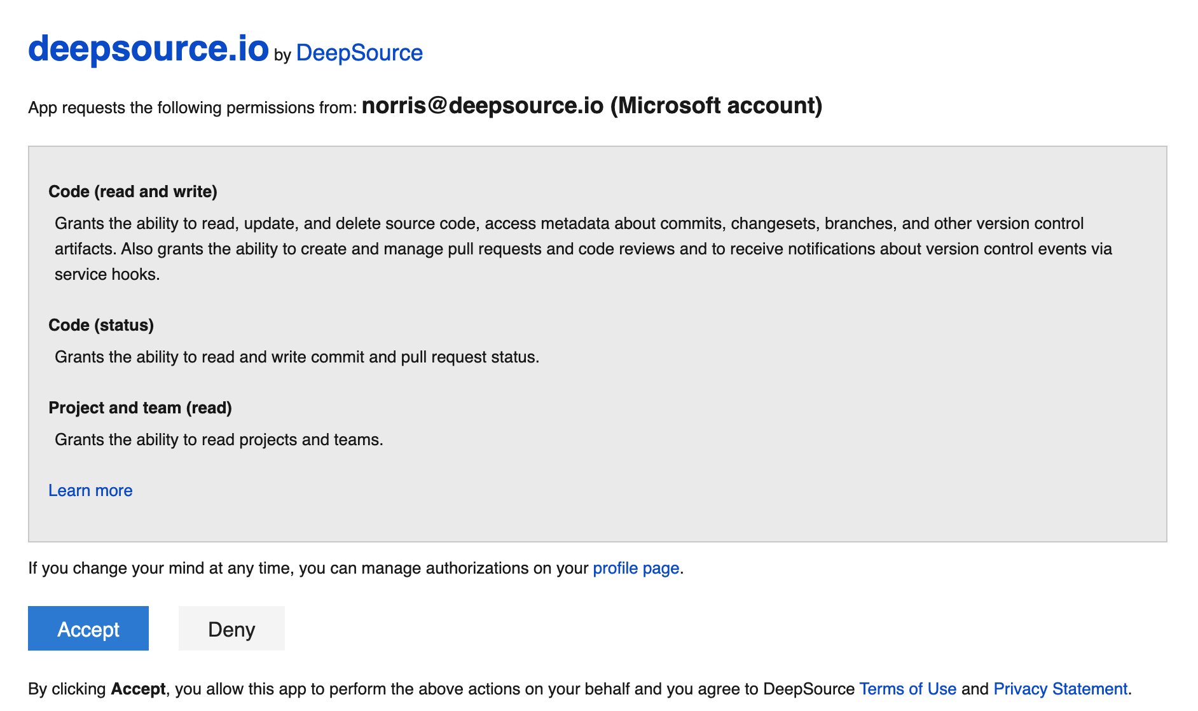Follow the profile page link

tap(635, 568)
